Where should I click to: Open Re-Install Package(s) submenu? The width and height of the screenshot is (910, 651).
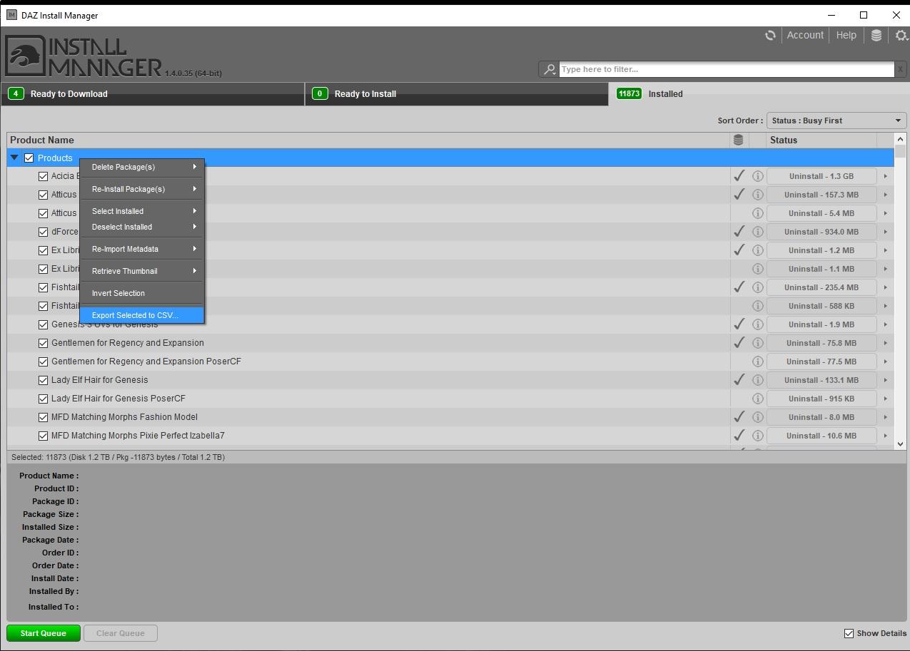pos(142,189)
